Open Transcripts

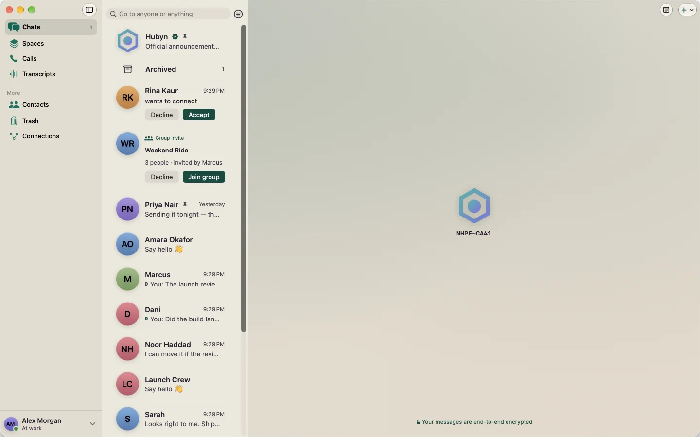coord(51,74)
